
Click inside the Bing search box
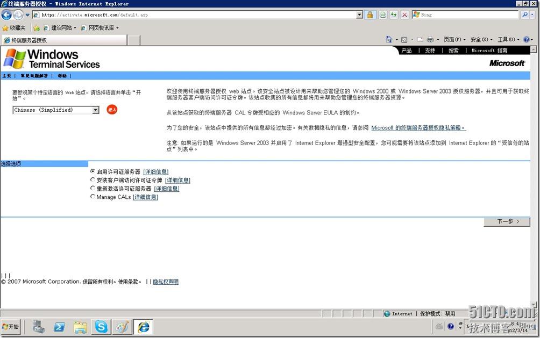coord(465,15)
